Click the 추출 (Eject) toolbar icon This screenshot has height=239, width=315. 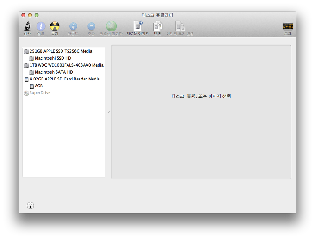click(x=92, y=26)
